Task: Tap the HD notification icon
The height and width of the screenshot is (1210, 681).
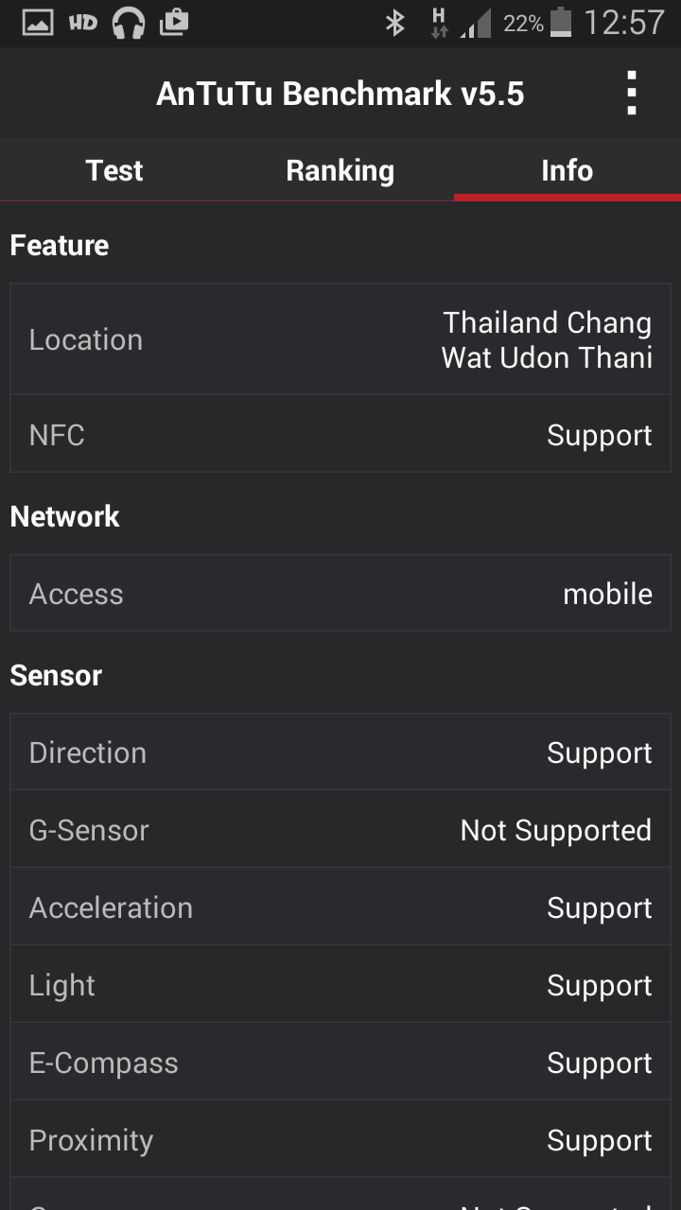Action: pos(82,23)
